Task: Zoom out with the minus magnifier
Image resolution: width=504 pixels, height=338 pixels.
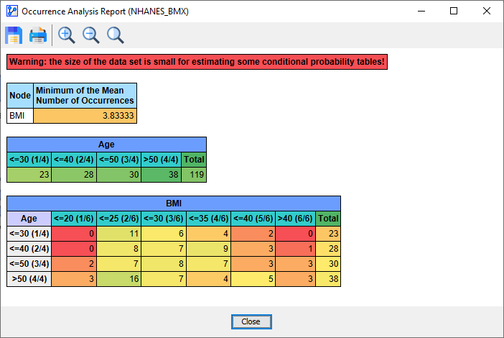Action: pyautogui.click(x=91, y=35)
